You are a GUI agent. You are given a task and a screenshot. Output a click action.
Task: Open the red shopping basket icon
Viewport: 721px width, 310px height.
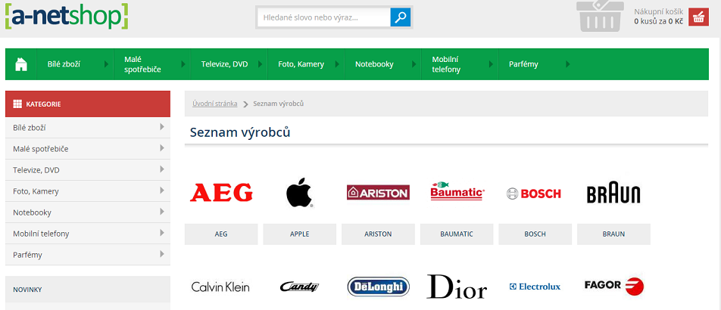pyautogui.click(x=698, y=17)
